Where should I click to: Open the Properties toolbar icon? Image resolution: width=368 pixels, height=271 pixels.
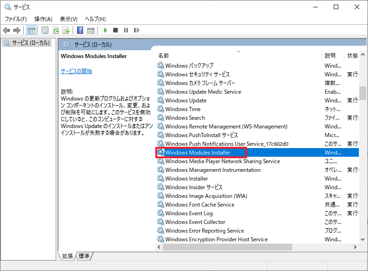[45, 30]
